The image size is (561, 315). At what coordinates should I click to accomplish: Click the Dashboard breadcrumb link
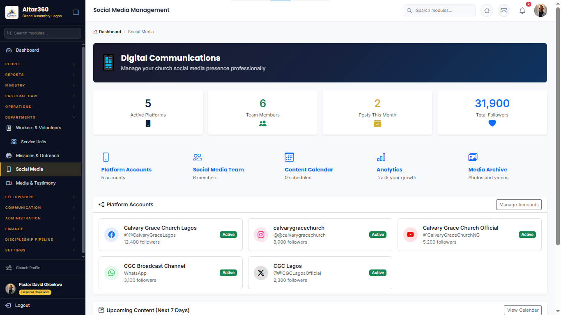click(x=107, y=32)
